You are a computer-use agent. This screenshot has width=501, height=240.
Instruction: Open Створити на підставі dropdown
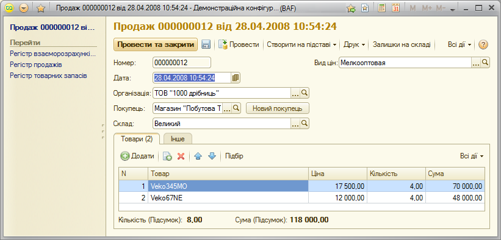coord(301,44)
